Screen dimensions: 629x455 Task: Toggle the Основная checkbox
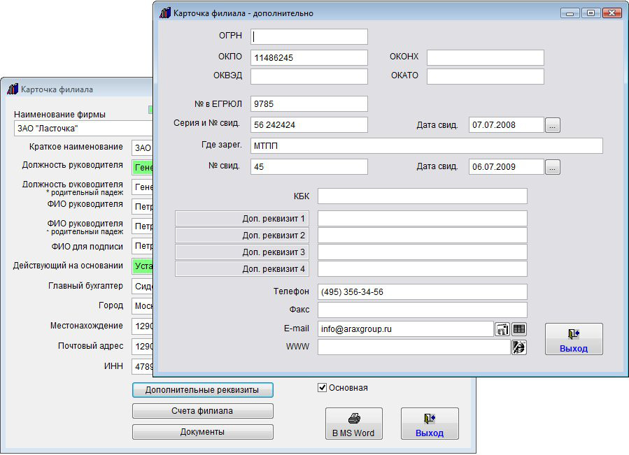322,388
